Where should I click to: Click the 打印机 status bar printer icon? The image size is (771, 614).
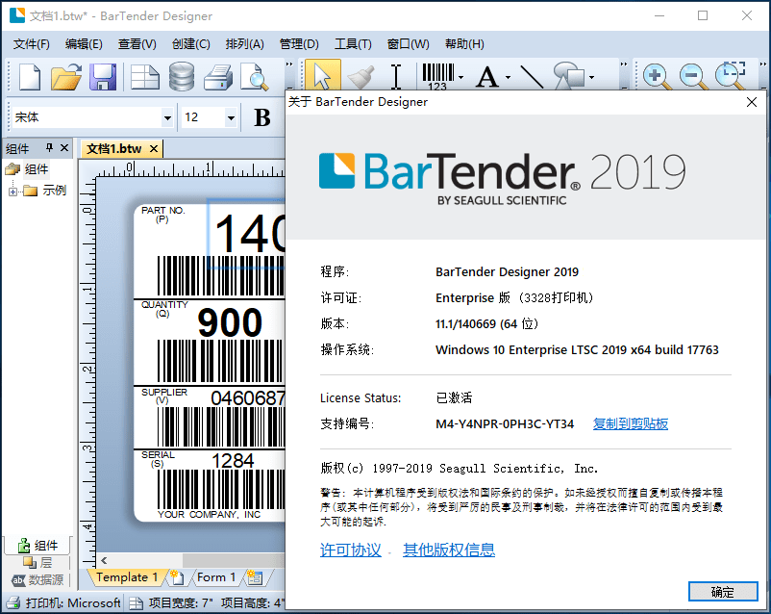13,602
